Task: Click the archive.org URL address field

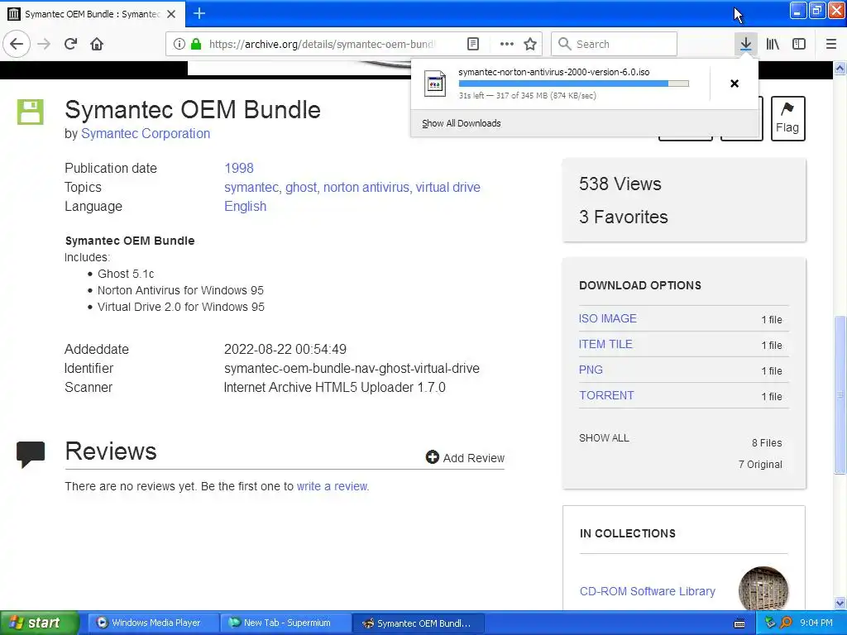Action: 322,44
